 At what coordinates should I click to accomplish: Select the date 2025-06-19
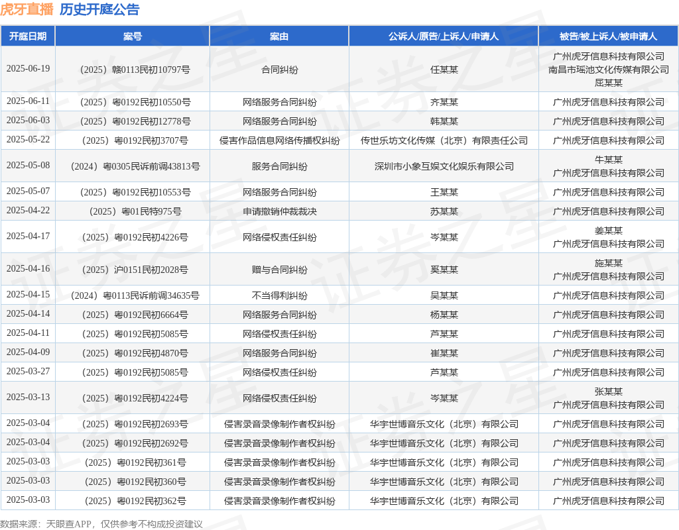(28, 69)
